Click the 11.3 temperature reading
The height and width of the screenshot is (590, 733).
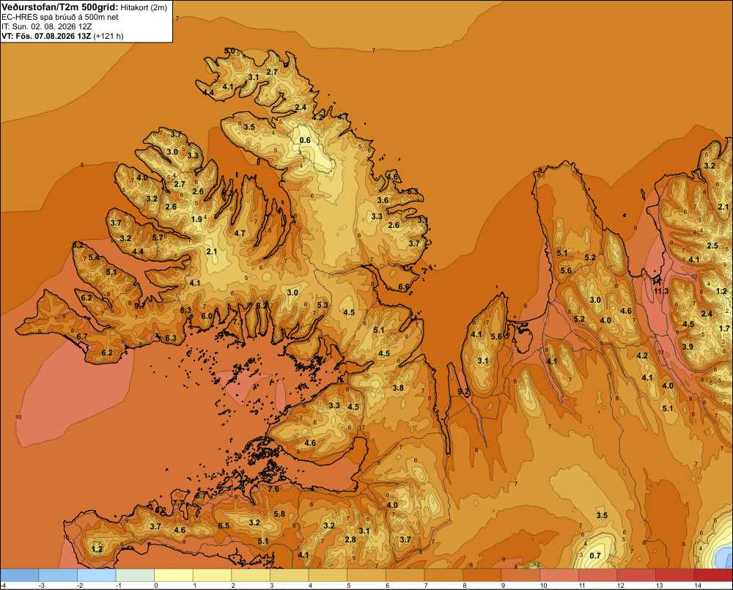click(x=661, y=291)
